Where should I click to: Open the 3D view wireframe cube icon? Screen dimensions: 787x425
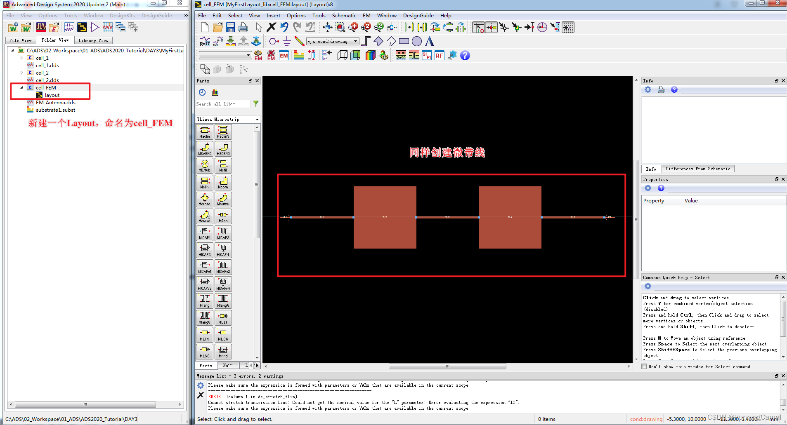coord(342,55)
